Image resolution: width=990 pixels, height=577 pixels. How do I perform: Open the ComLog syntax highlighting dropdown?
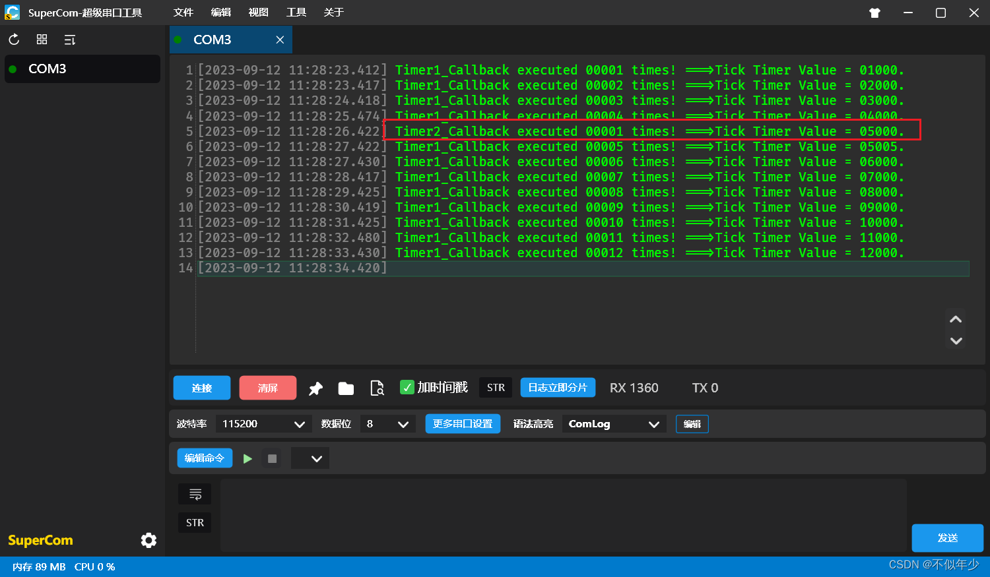pyautogui.click(x=613, y=423)
